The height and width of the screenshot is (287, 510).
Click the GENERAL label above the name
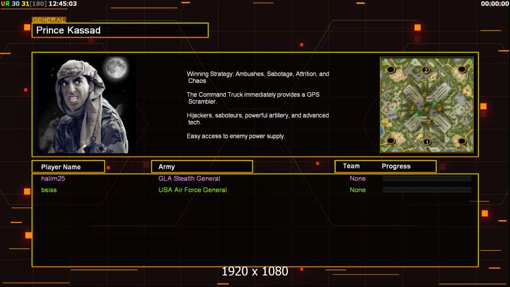49,20
